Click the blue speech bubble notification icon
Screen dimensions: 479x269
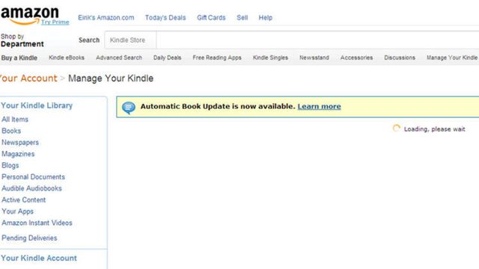(x=129, y=108)
